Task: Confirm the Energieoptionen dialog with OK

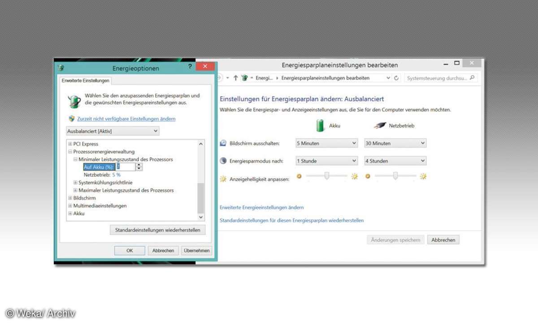Action: coord(130,251)
